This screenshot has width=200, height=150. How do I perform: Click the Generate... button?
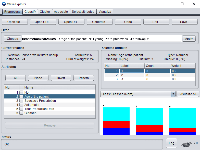tap(100, 22)
